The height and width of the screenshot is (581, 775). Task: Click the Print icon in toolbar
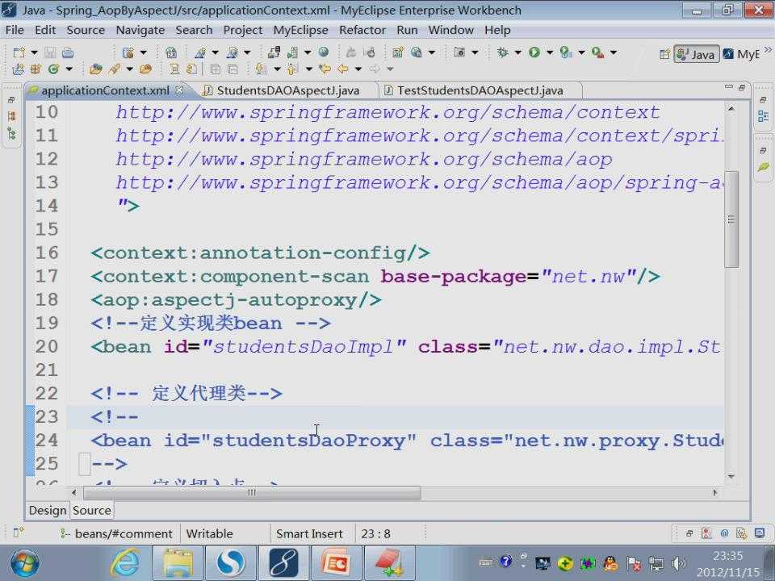pyautogui.click(x=68, y=52)
